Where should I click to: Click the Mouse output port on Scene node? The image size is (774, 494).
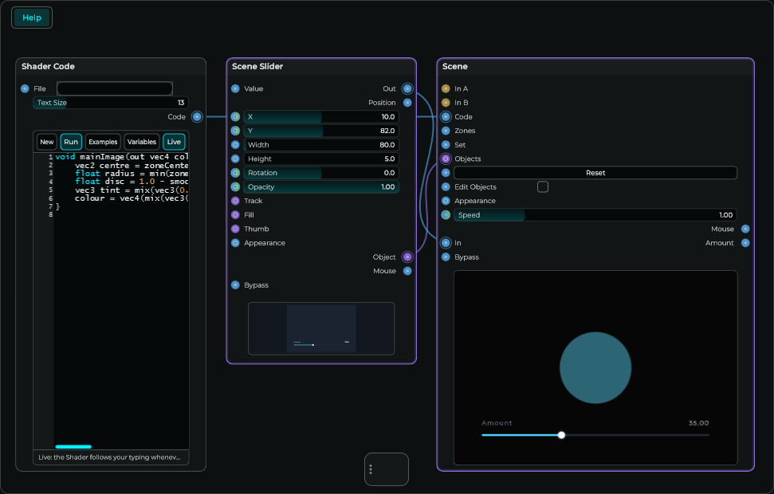click(745, 229)
